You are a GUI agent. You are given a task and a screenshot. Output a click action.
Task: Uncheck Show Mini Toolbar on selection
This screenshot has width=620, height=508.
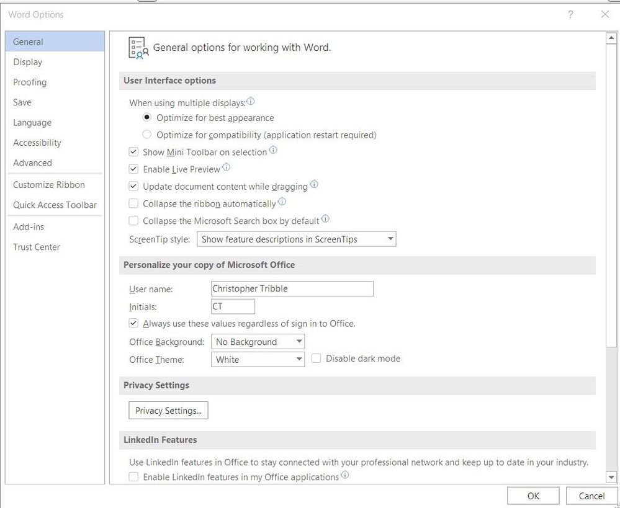133,152
